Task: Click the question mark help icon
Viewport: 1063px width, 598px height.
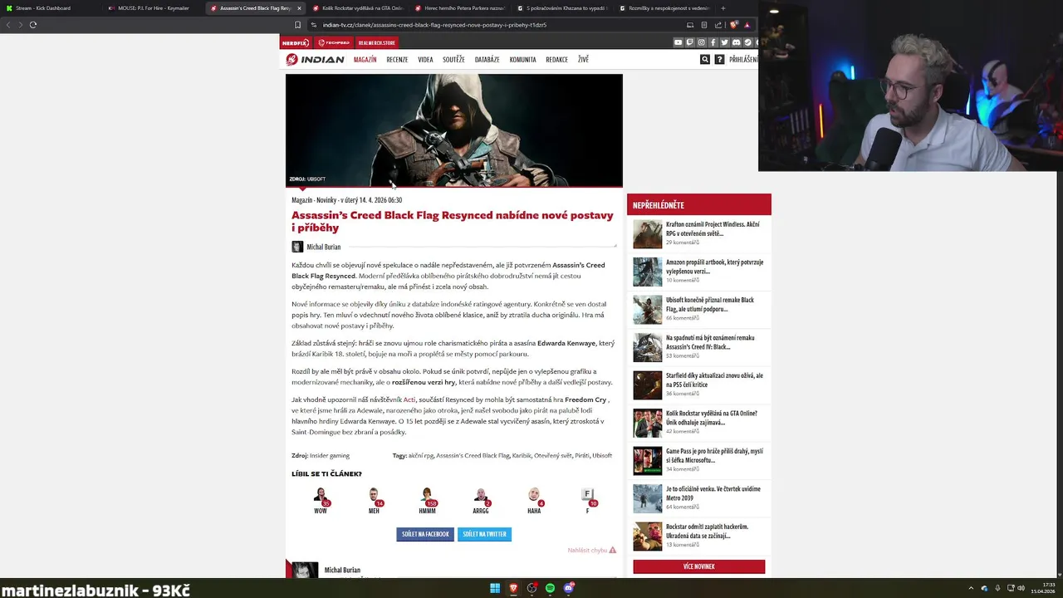Action: coord(719,60)
